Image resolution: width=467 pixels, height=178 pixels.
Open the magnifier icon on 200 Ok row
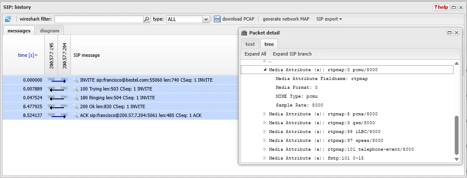pyautogui.click(x=76, y=106)
